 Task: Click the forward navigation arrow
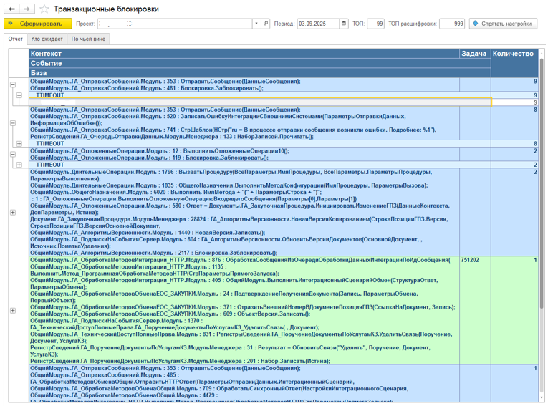pyautogui.click(x=27, y=9)
